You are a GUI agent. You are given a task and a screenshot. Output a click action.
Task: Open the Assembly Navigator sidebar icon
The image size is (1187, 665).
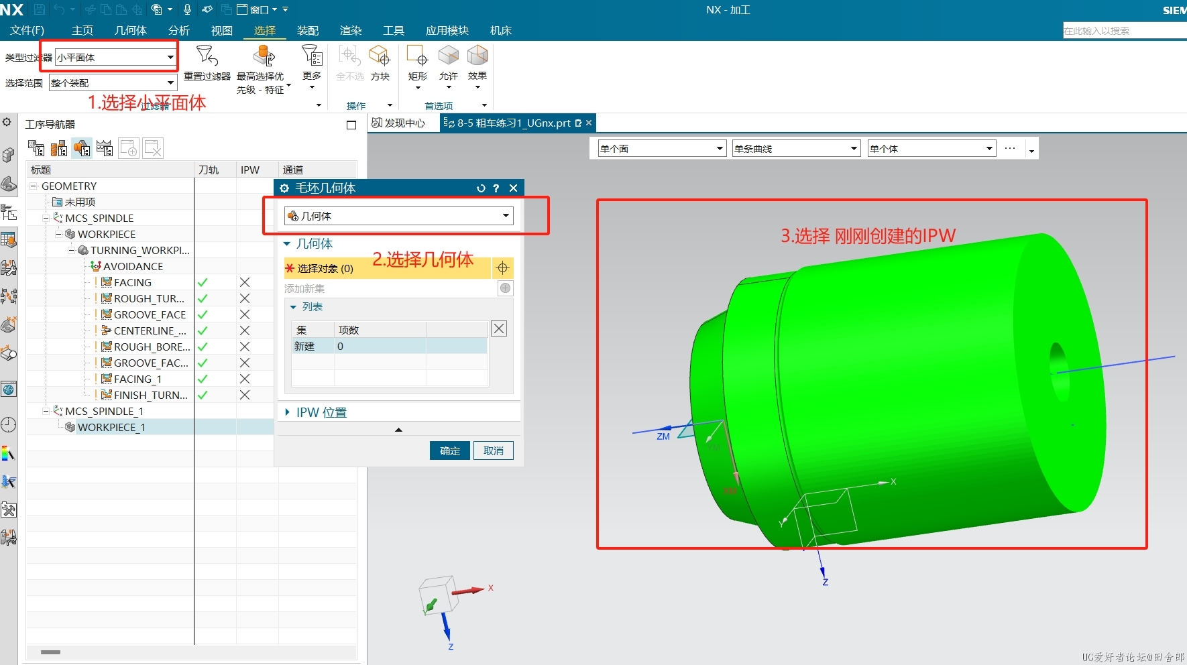coord(9,156)
